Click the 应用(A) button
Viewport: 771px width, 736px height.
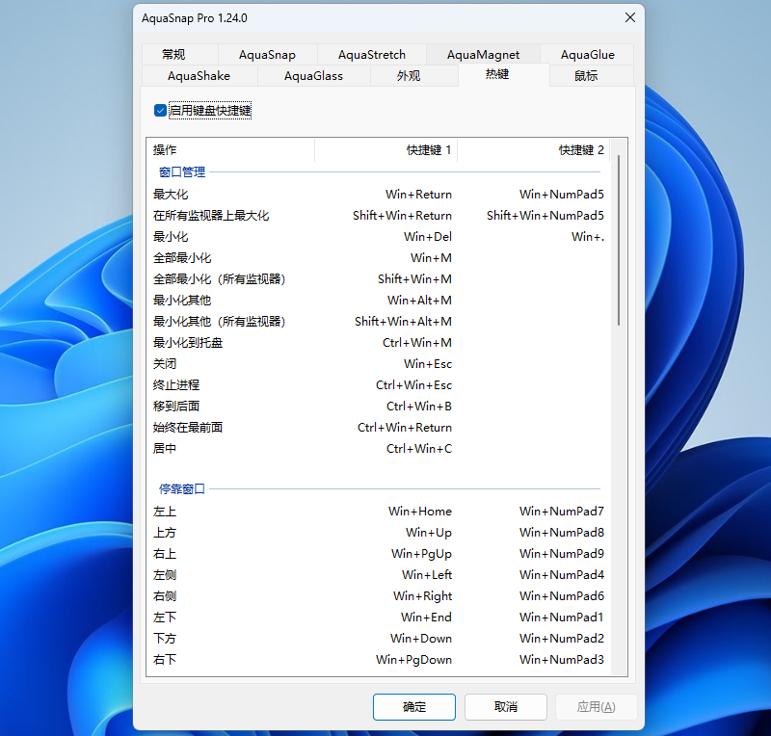(x=596, y=707)
